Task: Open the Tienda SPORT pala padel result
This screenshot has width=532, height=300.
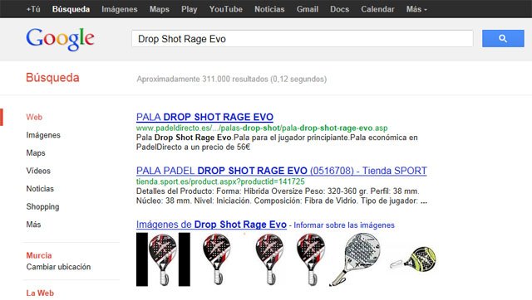Action: click(282, 171)
